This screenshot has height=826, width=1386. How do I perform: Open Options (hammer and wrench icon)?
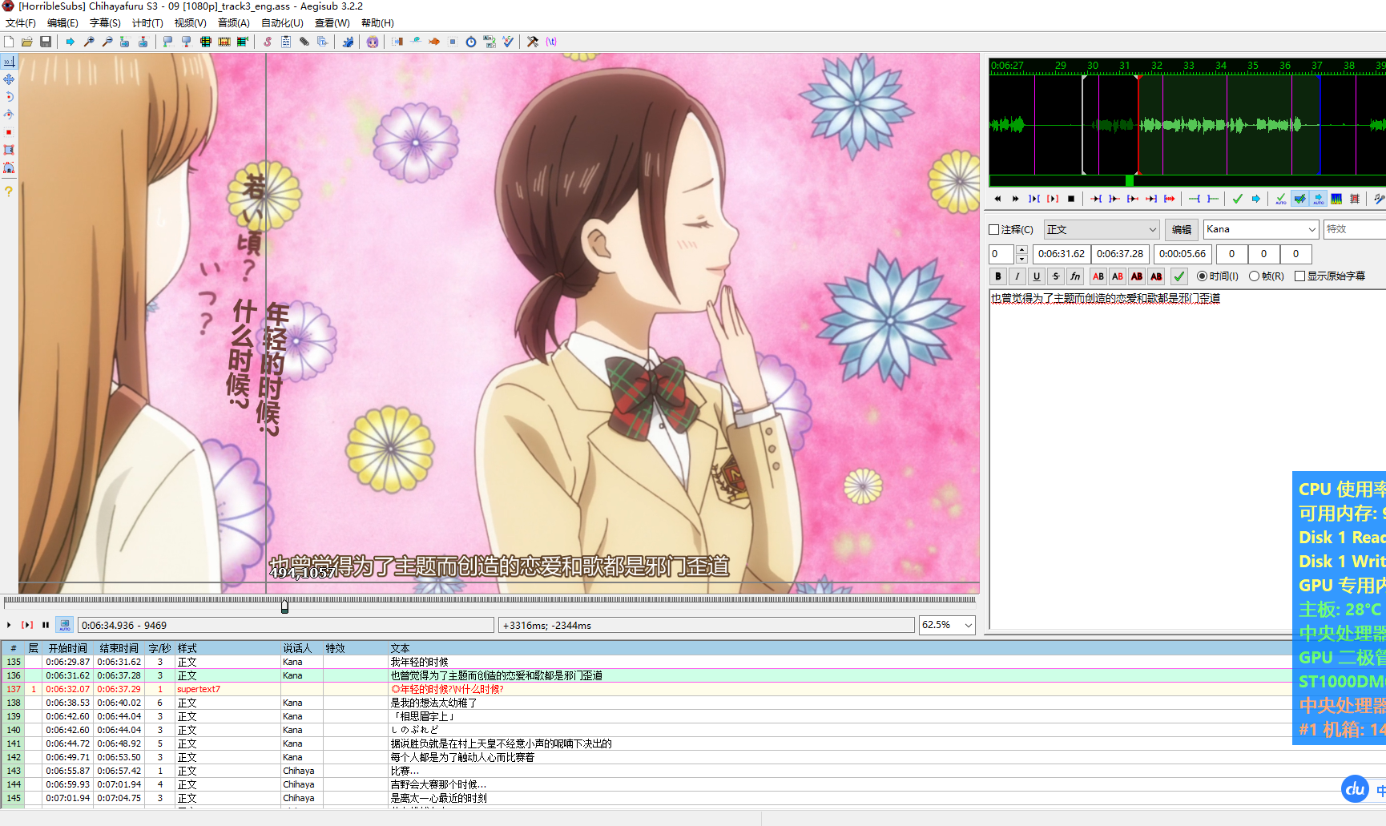coord(532,42)
